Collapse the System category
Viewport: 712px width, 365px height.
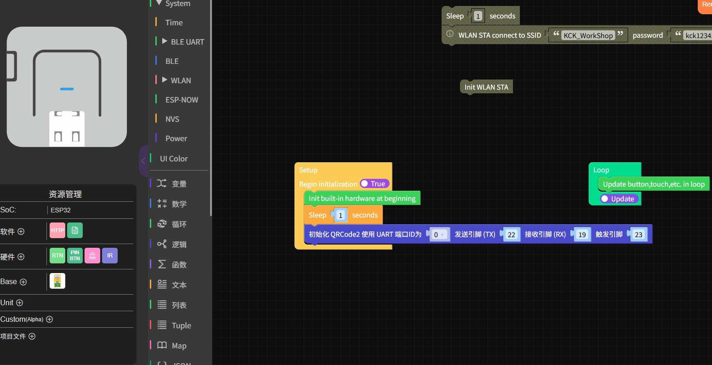pyautogui.click(x=159, y=3)
